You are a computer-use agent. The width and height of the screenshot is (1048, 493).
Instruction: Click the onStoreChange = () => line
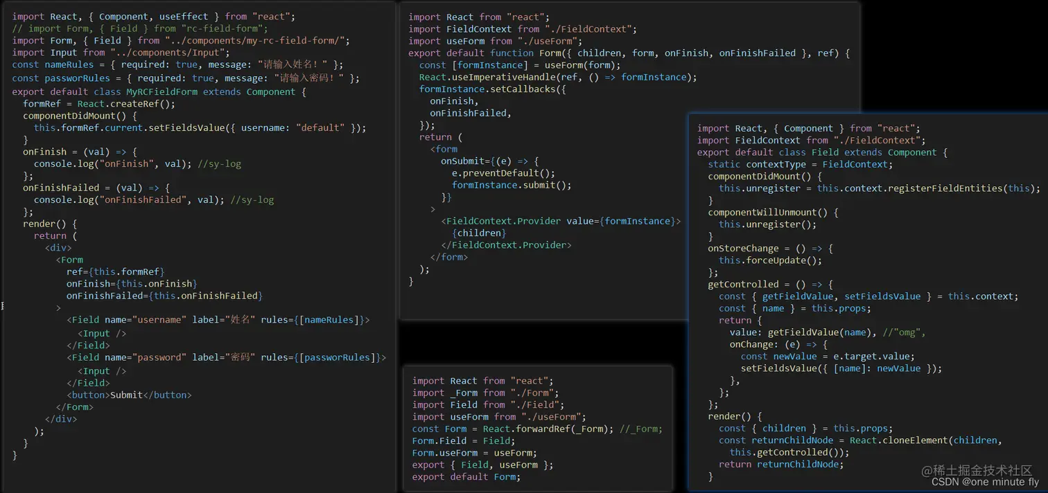[770, 248]
